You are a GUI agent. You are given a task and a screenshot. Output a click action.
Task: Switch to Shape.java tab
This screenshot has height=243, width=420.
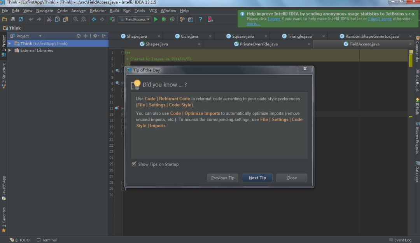(136, 36)
